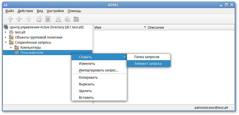This screenshot has height=115, width=239.
Task: Minimize the ADMC window
Action: (x=221, y=5)
